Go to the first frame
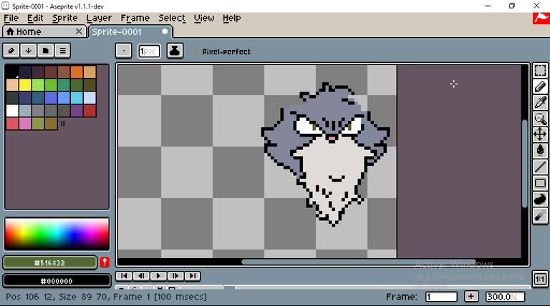 pyautogui.click(x=124, y=276)
